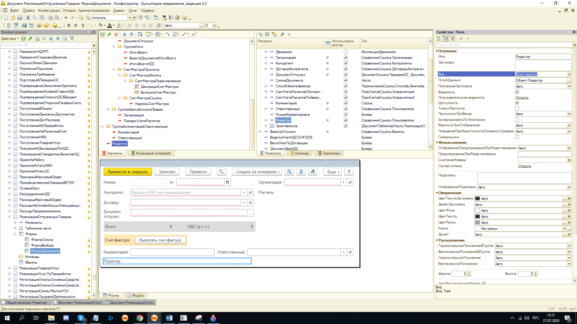Expand Табличные части tree node

[15, 228]
